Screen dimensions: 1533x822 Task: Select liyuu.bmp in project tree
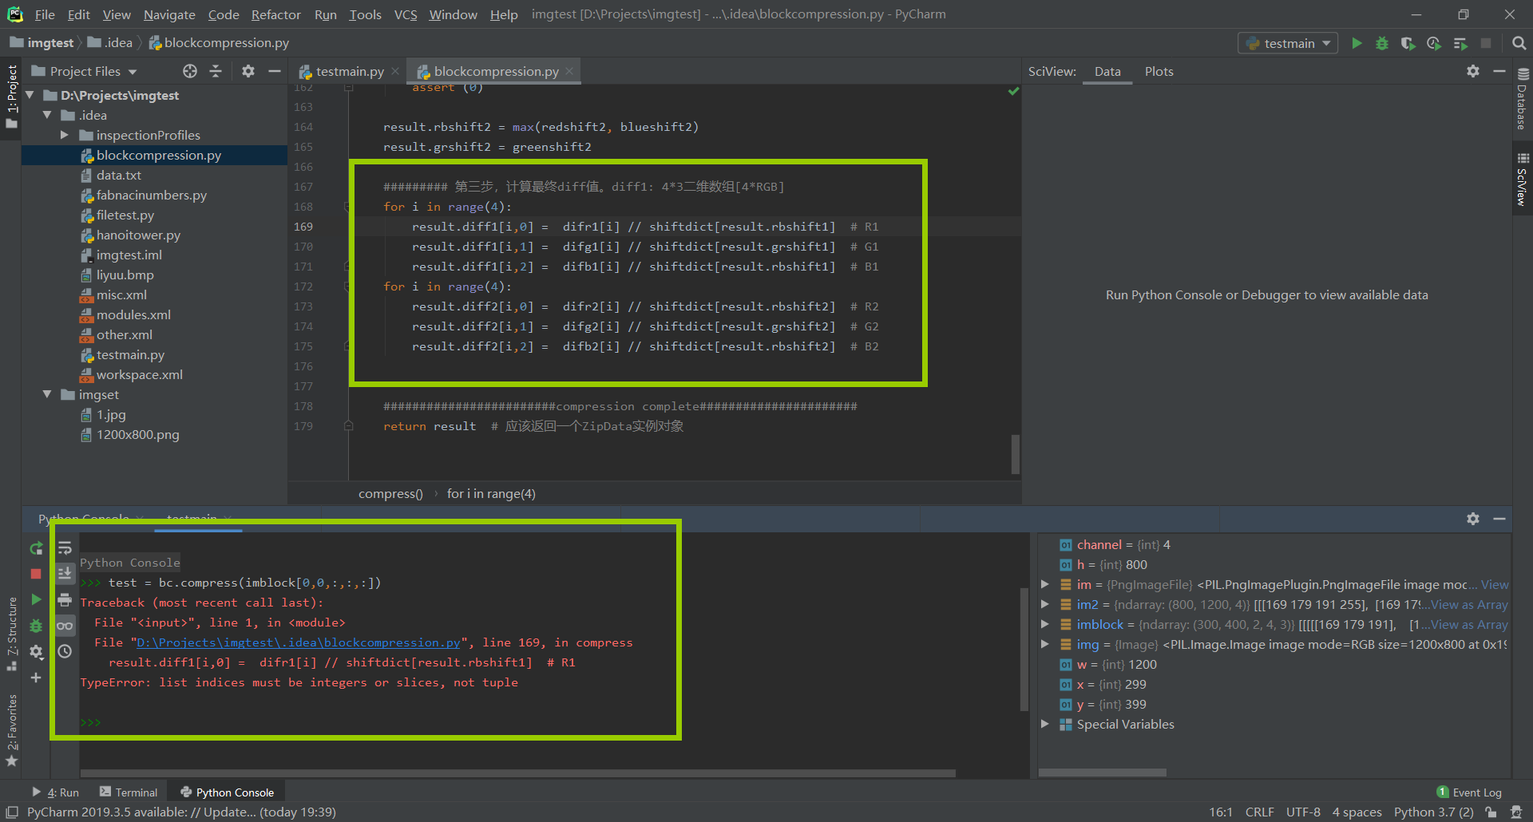[x=125, y=275]
